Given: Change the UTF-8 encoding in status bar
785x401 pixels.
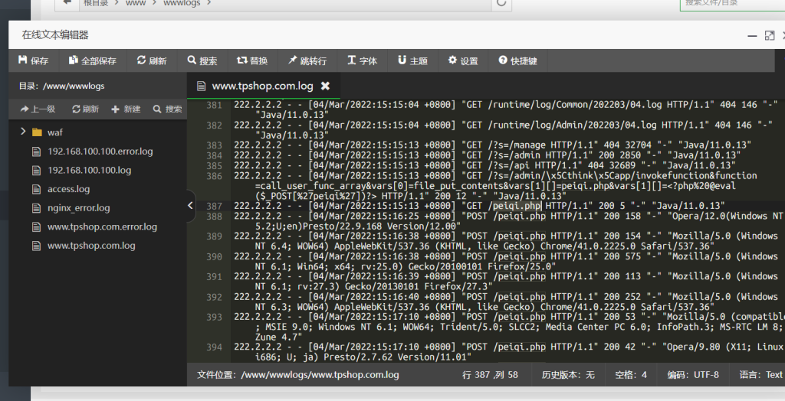Looking at the screenshot, I should pos(693,375).
